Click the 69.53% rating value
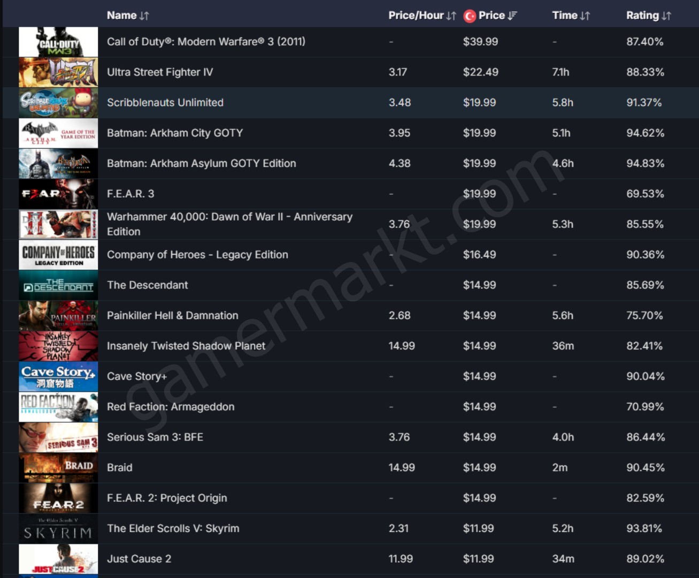 (x=645, y=194)
